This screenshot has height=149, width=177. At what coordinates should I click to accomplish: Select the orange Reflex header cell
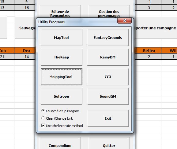[149, 50]
